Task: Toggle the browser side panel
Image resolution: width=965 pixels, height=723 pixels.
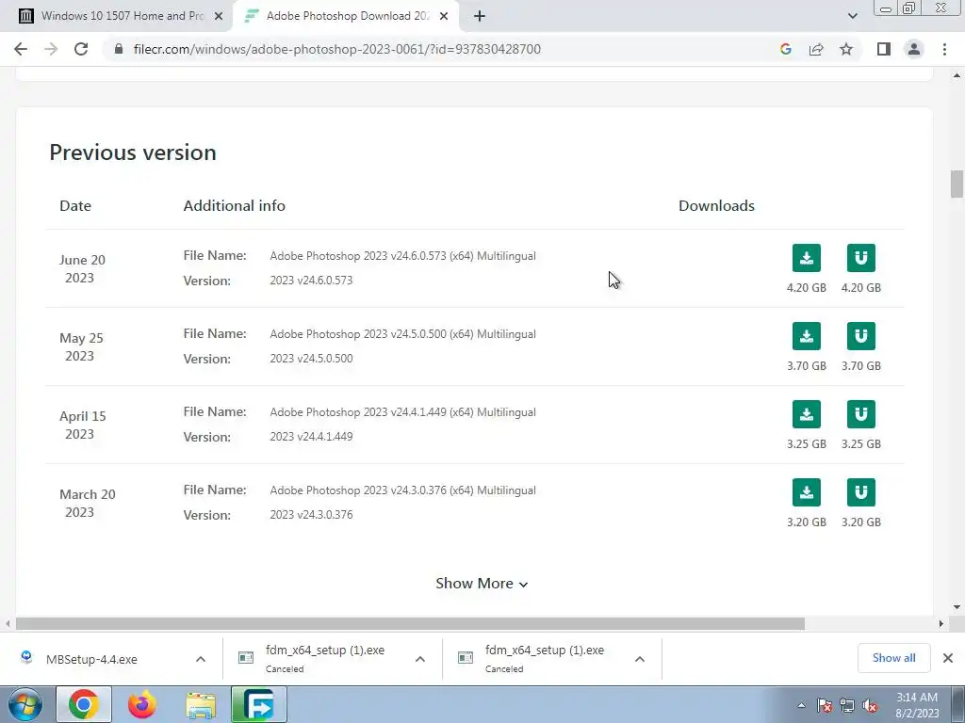Action: pos(884,49)
